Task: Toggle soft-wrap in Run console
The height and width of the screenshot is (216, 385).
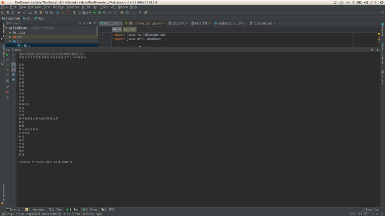Action: (x=13, y=65)
